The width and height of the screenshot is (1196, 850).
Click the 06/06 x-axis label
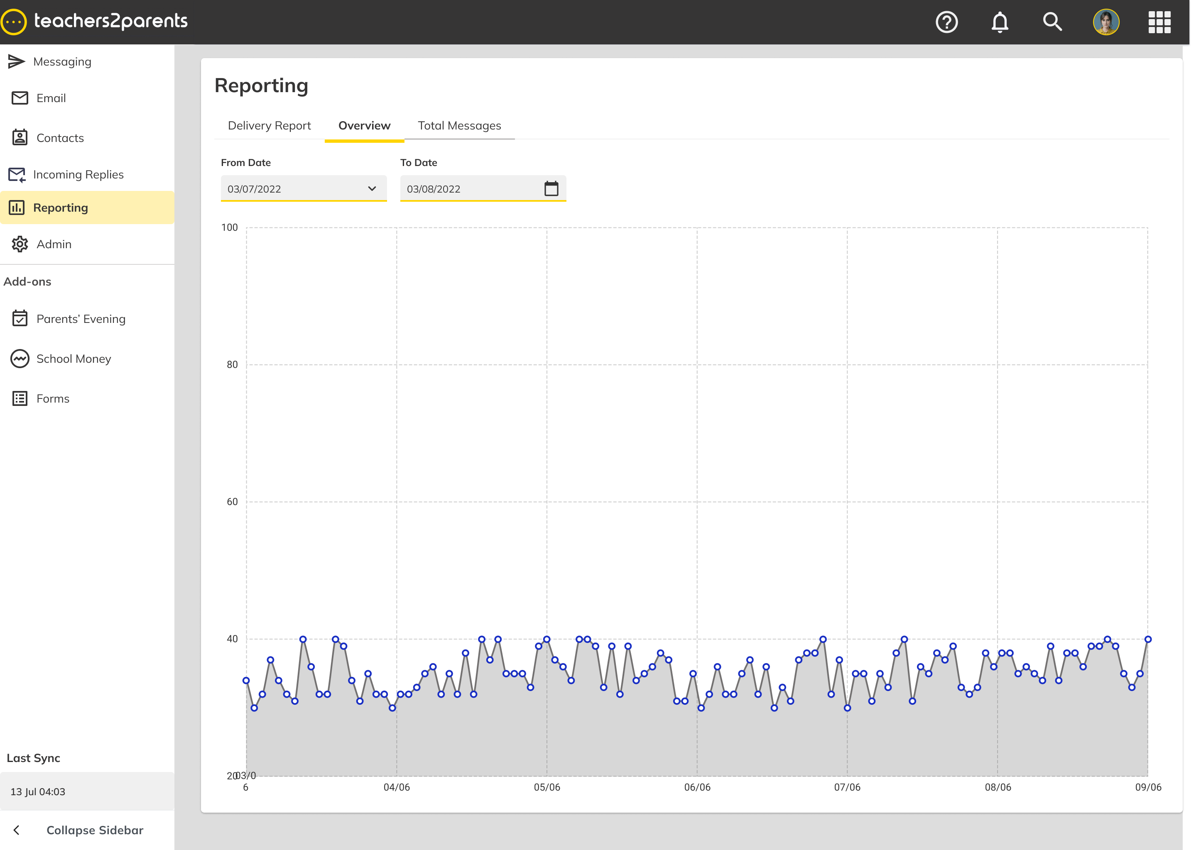pyautogui.click(x=697, y=787)
